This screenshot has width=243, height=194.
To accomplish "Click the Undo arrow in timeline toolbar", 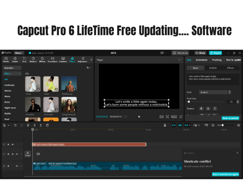I will click(x=15, y=125).
